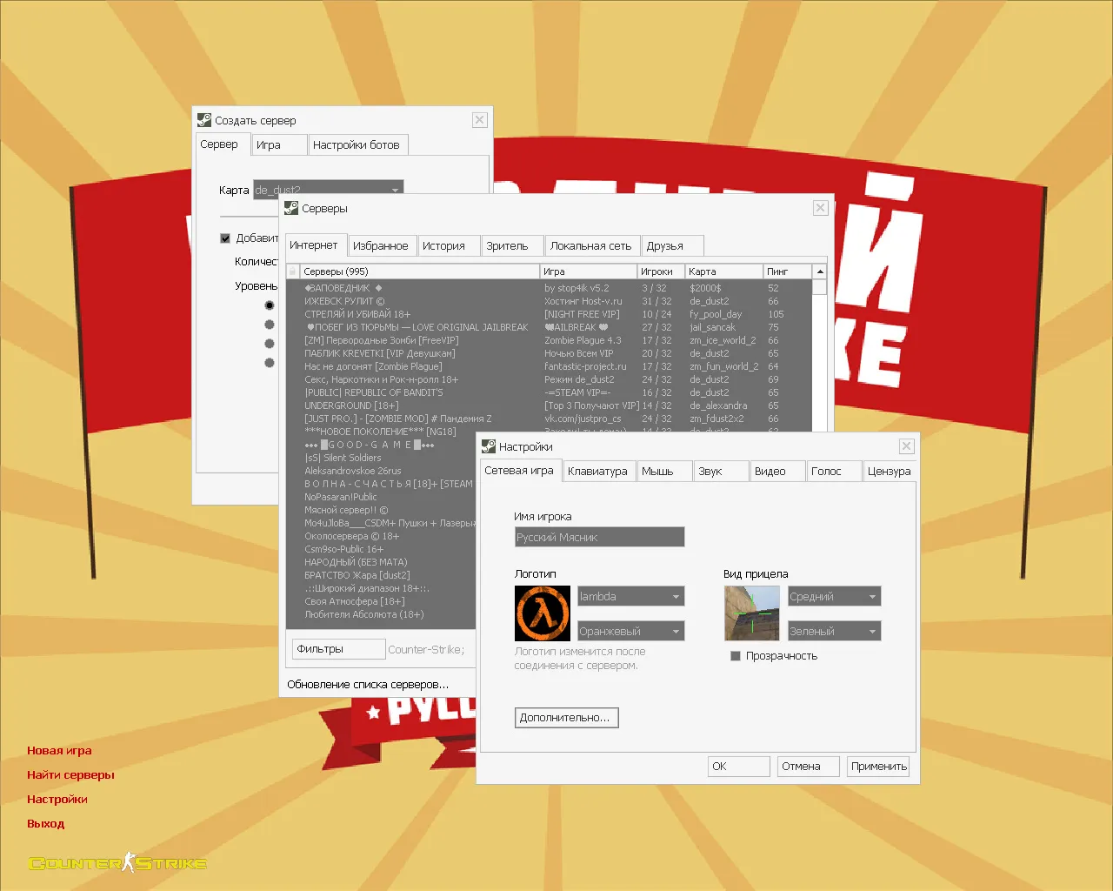Click the Steam icon in Создать сервер window
This screenshot has width=1113, height=891.
pyautogui.click(x=204, y=120)
